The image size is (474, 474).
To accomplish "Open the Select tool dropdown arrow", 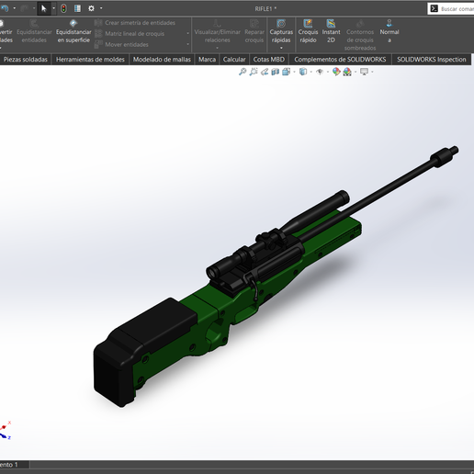I will [x=53, y=8].
